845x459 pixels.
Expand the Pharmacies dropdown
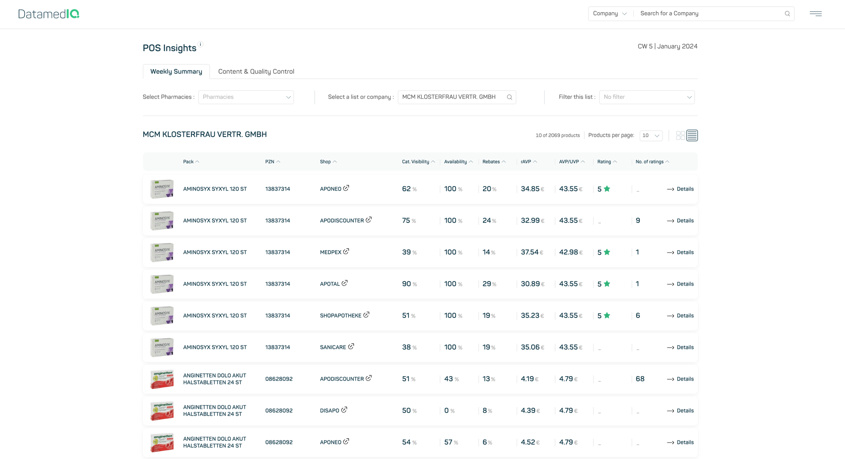tap(246, 97)
